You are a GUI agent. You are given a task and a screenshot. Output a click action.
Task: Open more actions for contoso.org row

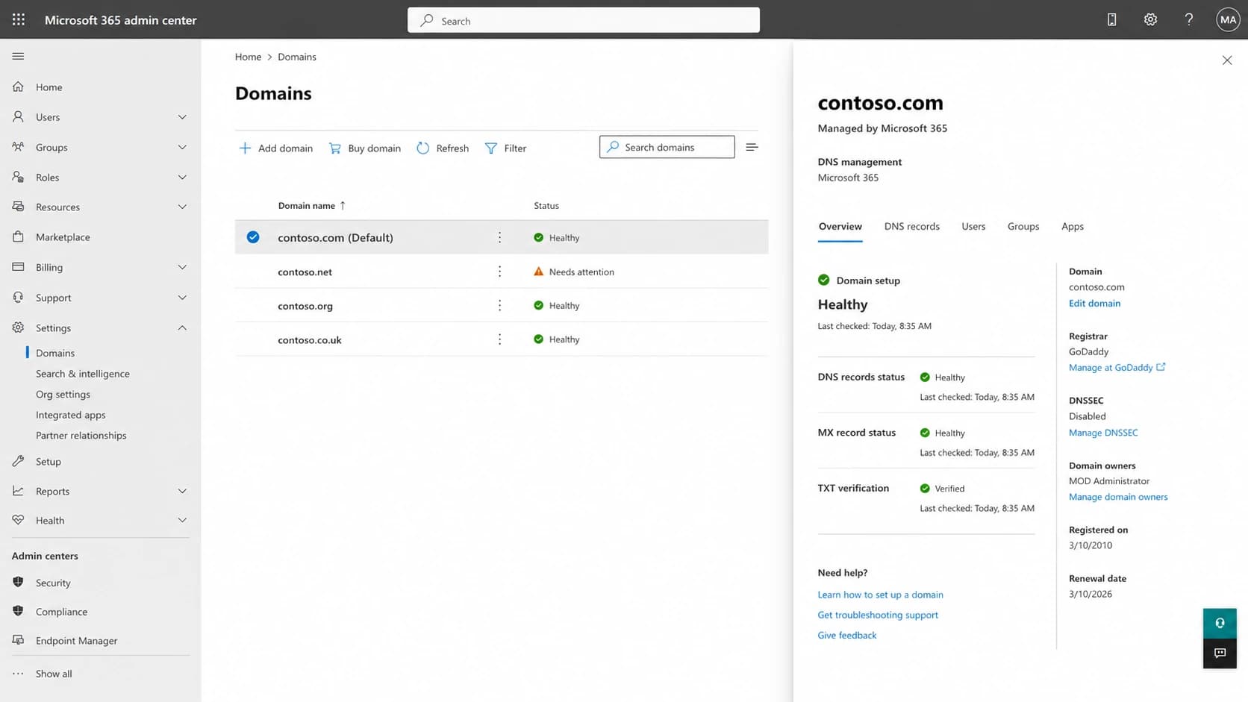499,305
